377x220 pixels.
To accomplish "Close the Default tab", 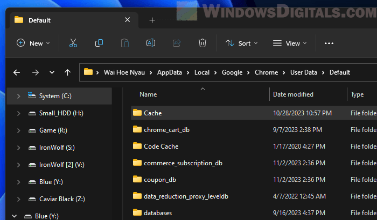I will point(128,20).
